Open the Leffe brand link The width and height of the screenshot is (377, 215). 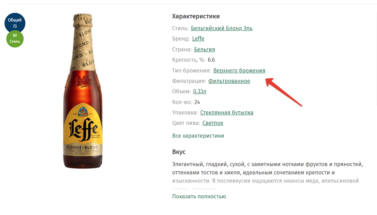198,38
